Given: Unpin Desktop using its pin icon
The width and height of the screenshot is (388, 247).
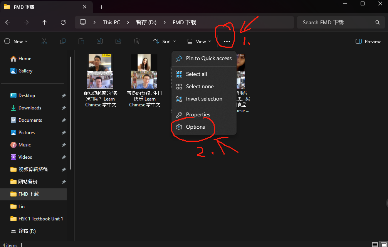Looking at the screenshot, I should [64, 96].
